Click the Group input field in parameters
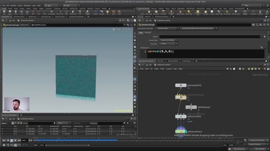This screenshot has height=151, width=270. click(x=210, y=36)
